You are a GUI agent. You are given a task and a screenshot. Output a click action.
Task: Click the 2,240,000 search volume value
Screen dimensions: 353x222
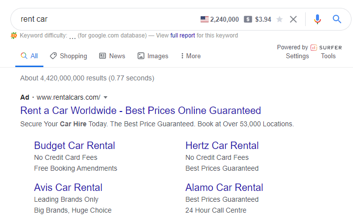[x=224, y=19]
